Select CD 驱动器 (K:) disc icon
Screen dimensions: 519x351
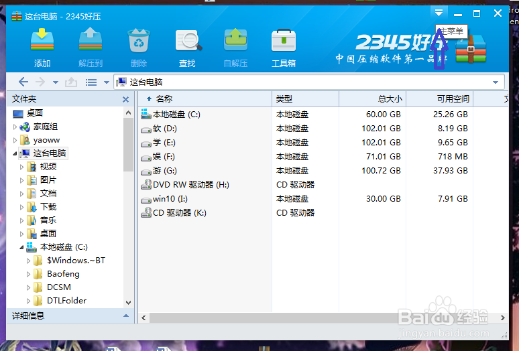pyautogui.click(x=146, y=212)
